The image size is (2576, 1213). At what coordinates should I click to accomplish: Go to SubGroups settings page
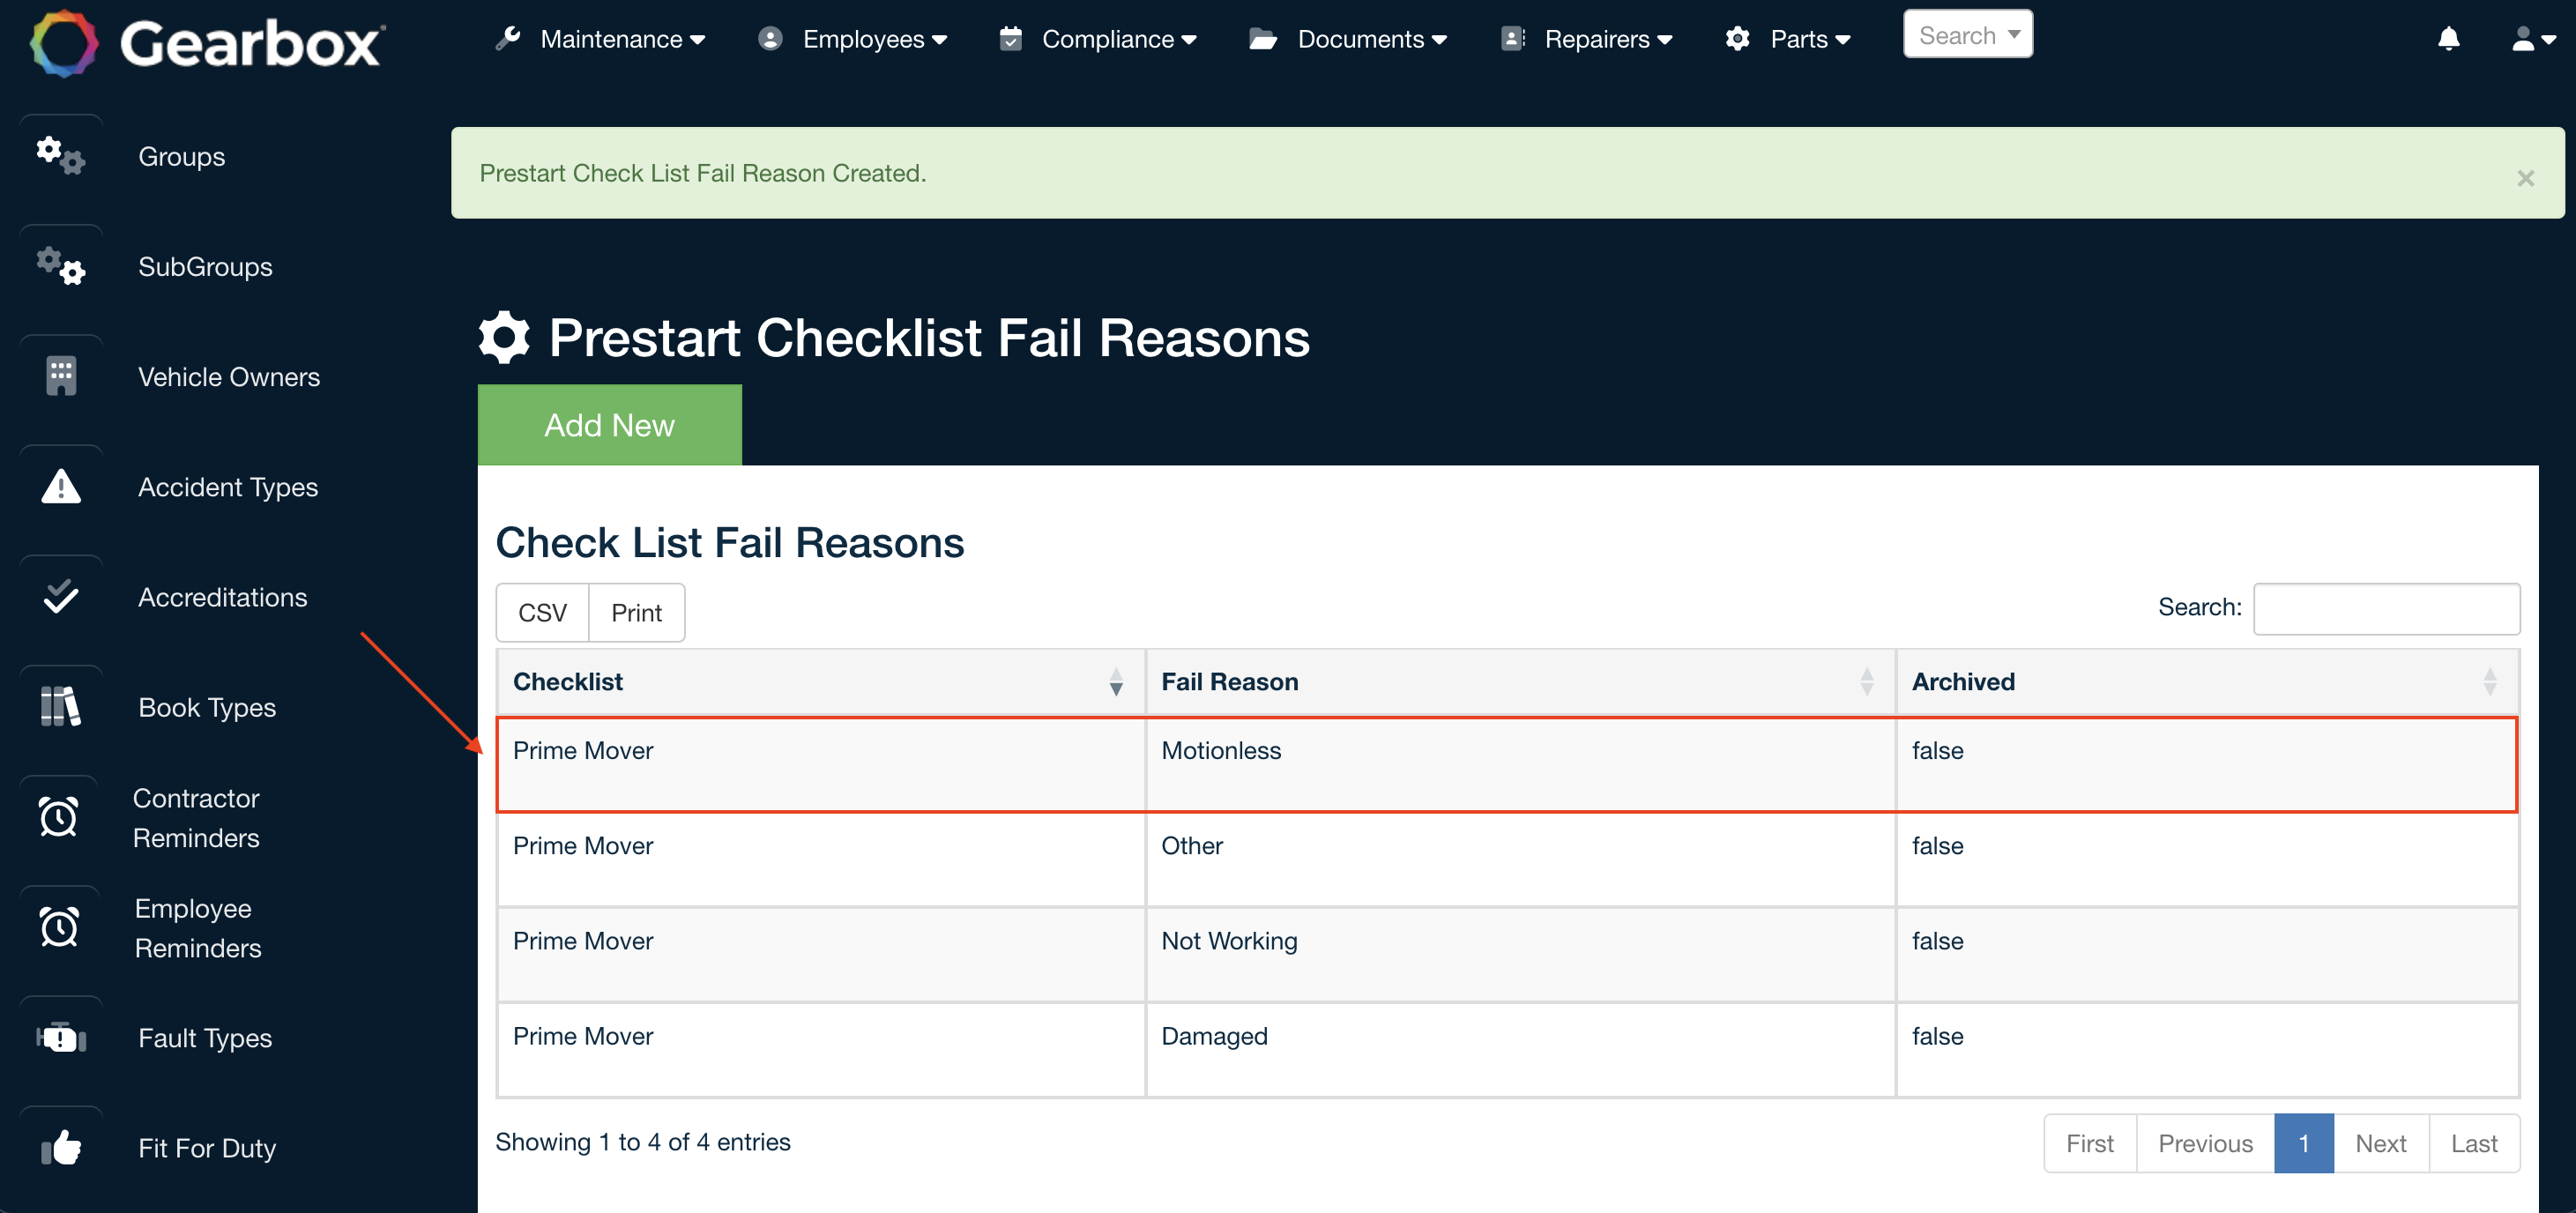pyautogui.click(x=205, y=267)
